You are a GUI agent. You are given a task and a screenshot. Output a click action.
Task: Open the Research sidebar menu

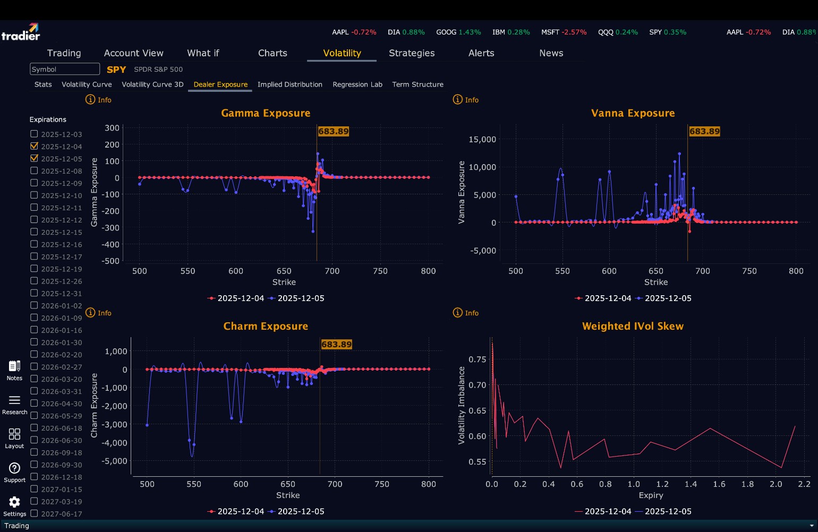pos(14,405)
